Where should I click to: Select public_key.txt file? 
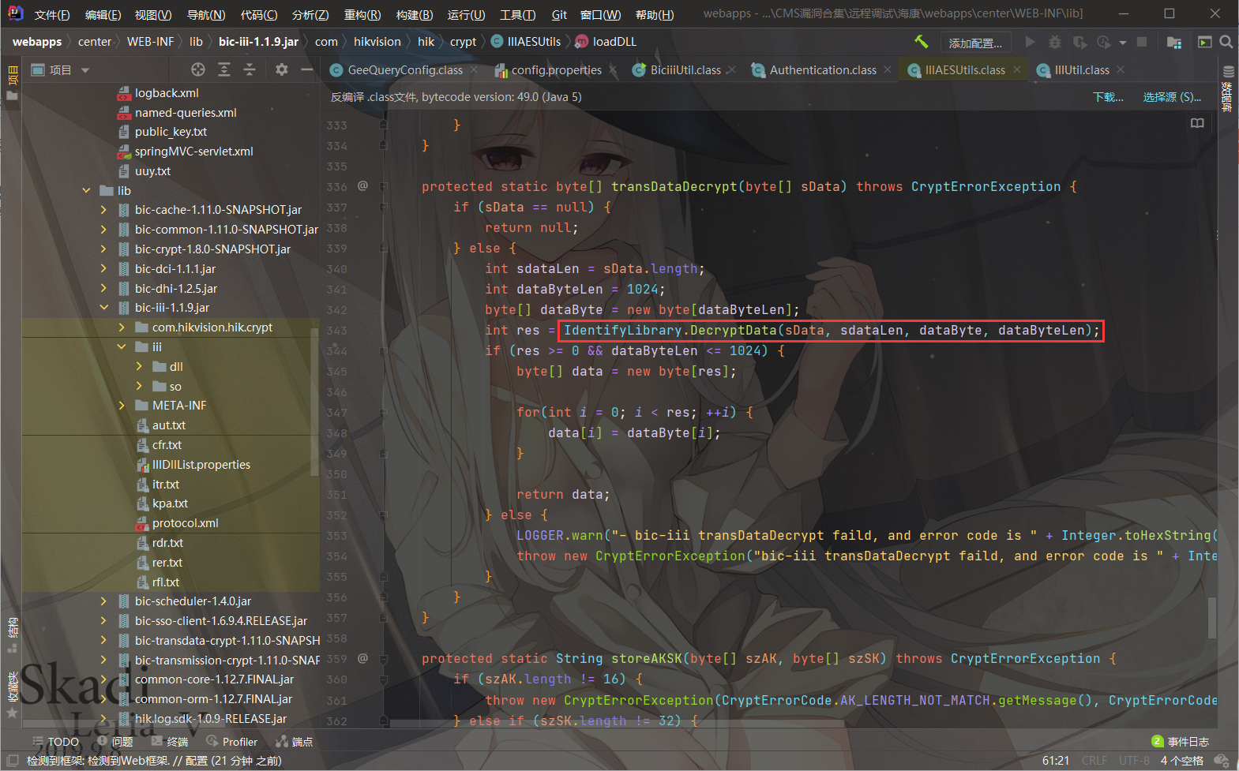(x=171, y=132)
